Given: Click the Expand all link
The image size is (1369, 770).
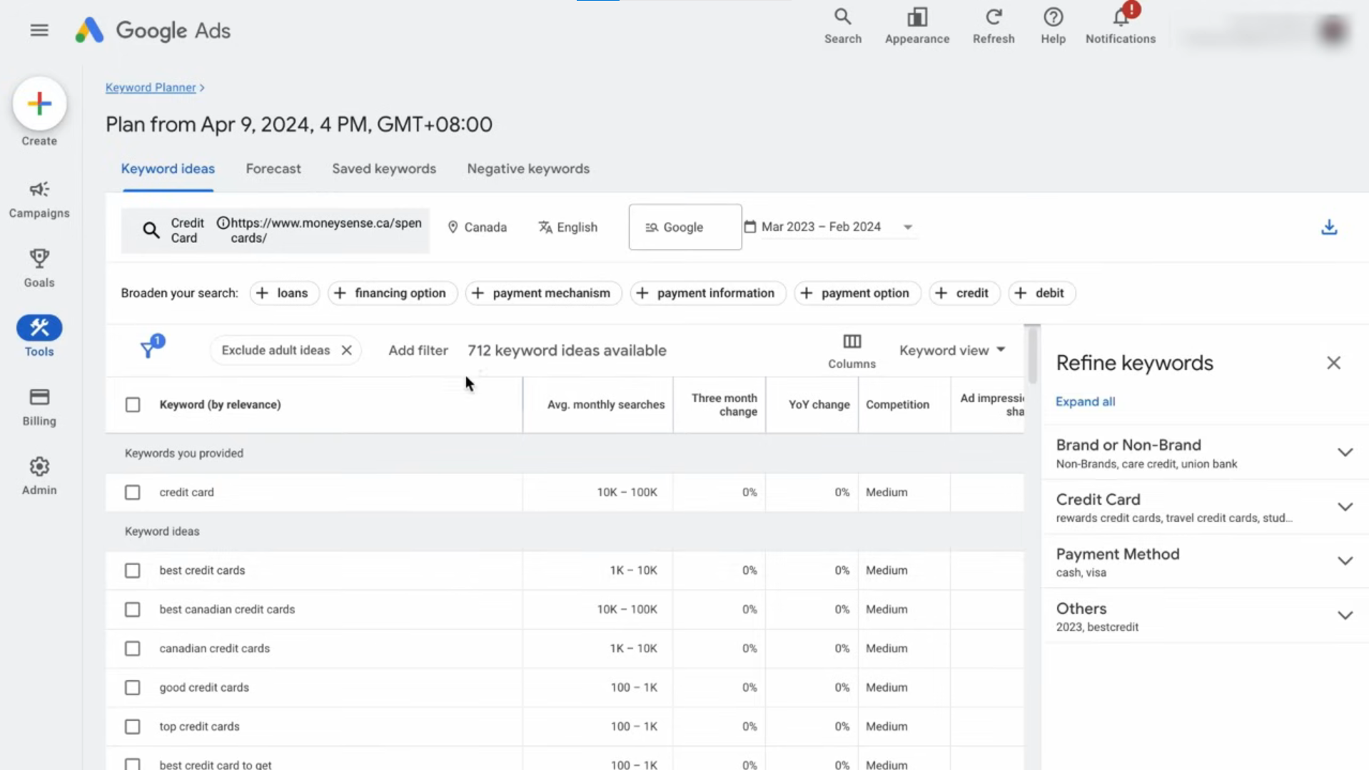Looking at the screenshot, I should pos(1085,401).
